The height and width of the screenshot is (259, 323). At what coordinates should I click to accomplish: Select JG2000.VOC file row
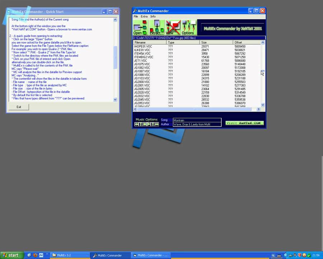coord(197,82)
